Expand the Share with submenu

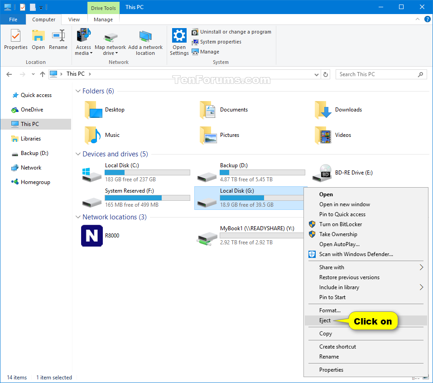(x=366, y=267)
